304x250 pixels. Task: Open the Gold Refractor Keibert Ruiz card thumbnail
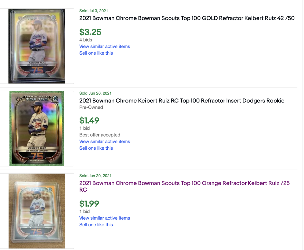point(37,46)
